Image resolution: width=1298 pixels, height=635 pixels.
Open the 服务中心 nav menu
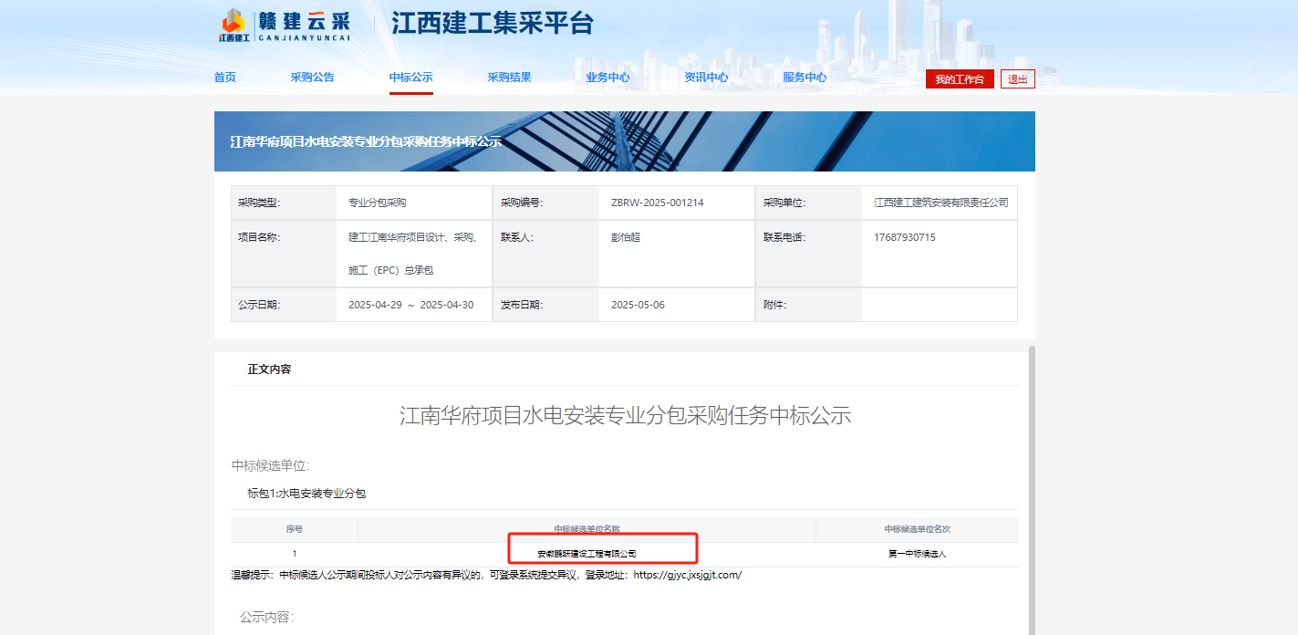[805, 78]
